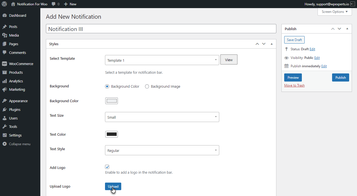Click the Media icon in sidebar
Image resolution: width=357 pixels, height=196 pixels.
pyautogui.click(x=4, y=35)
